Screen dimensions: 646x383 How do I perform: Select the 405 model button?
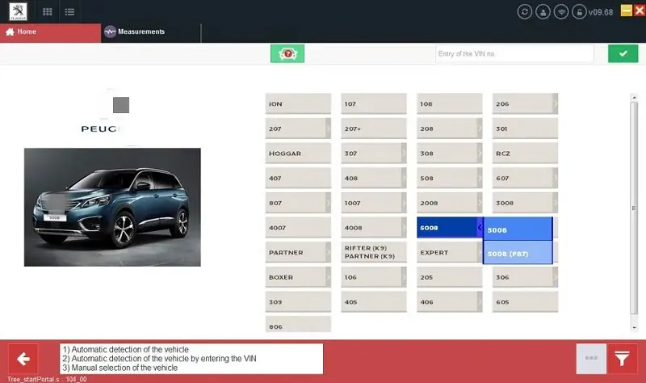[374, 301]
